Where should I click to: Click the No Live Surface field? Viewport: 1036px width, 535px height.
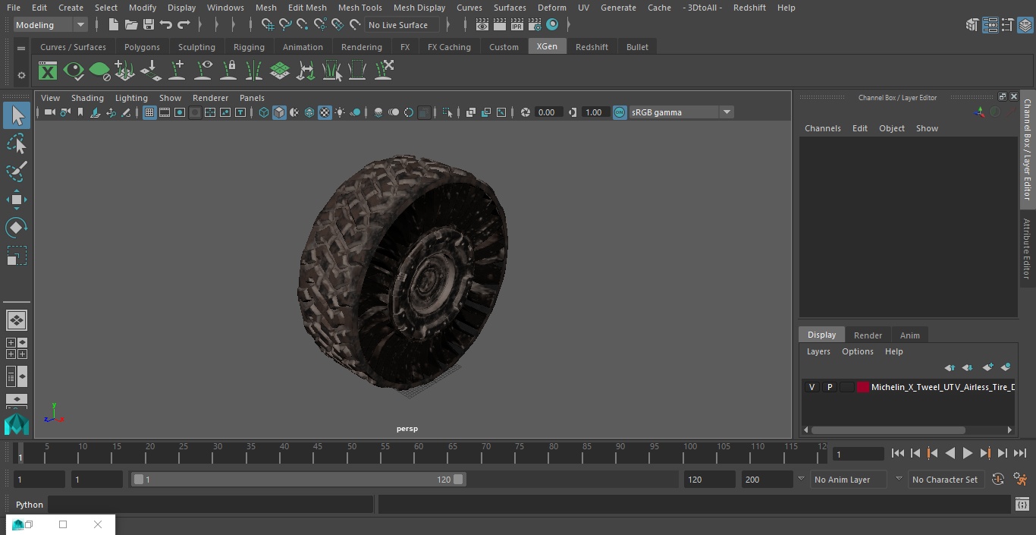402,25
